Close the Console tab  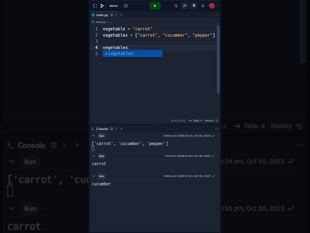[x=116, y=129]
